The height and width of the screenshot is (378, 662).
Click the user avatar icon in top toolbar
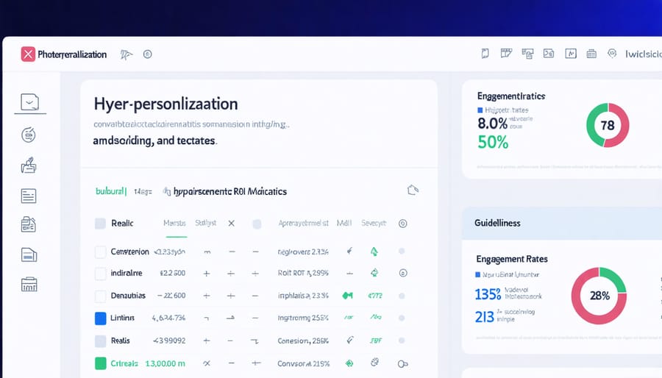(612, 53)
